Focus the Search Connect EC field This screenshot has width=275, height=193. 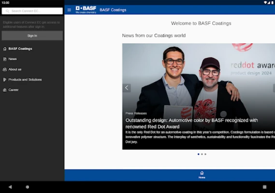point(32,11)
